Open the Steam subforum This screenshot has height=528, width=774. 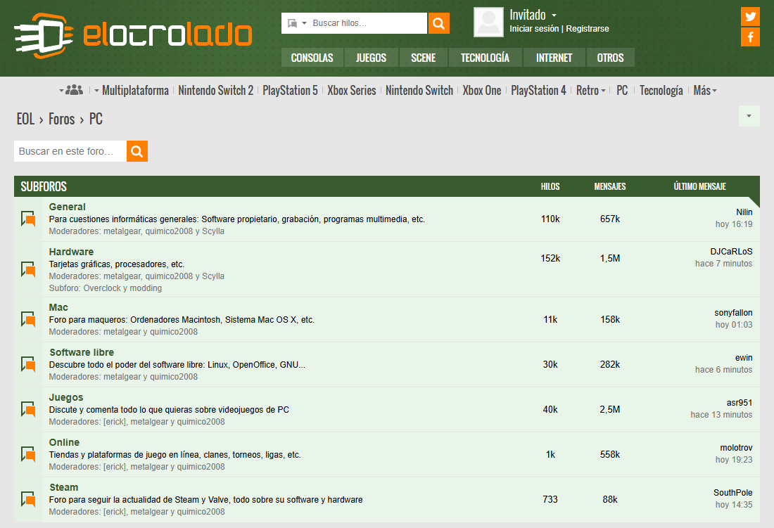[63, 488]
